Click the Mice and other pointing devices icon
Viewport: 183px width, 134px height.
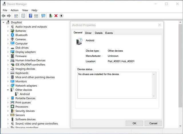pos(12,77)
